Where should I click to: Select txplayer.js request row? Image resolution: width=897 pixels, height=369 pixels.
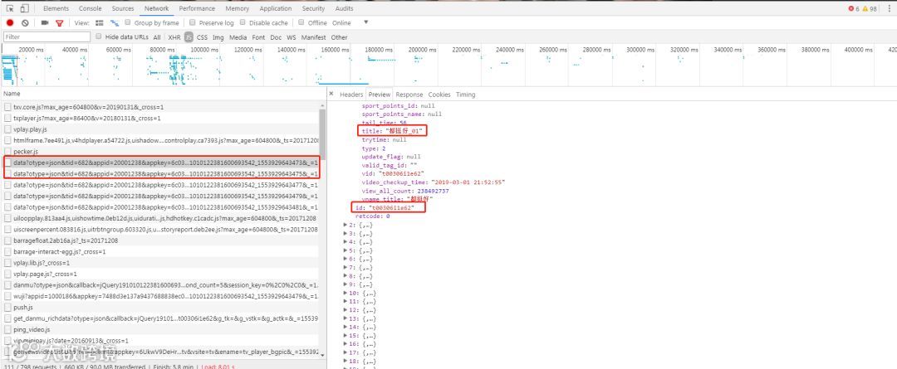coord(161,119)
